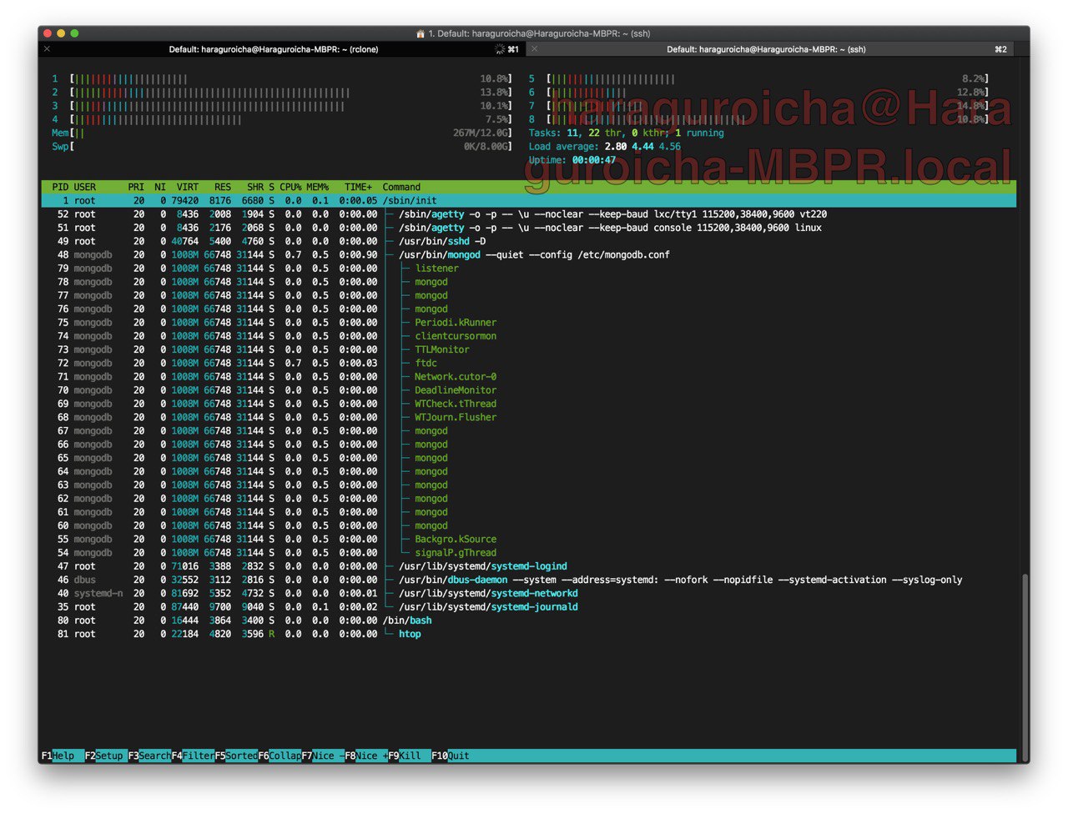1068x814 pixels.
Task: Click the Tasks summary line
Action: click(x=627, y=133)
